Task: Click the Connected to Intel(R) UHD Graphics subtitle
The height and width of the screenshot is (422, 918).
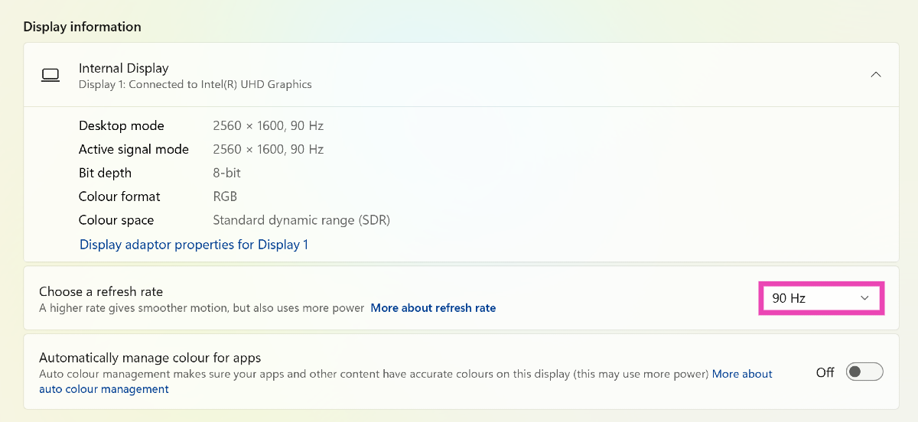Action: [x=195, y=84]
